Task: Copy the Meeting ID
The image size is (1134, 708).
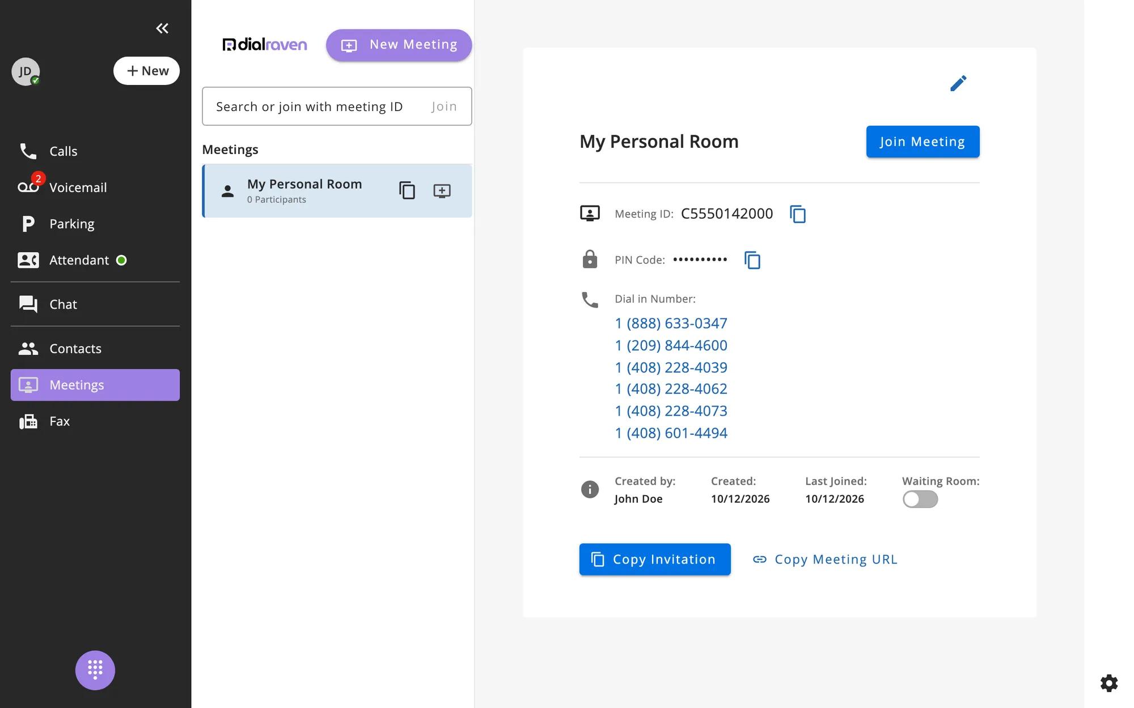Action: (x=798, y=214)
